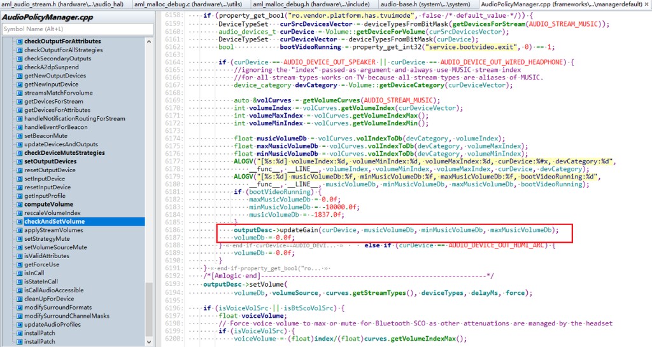Click the function icon beside getNewInputDevice
652x347 pixels.
[x=19, y=85]
